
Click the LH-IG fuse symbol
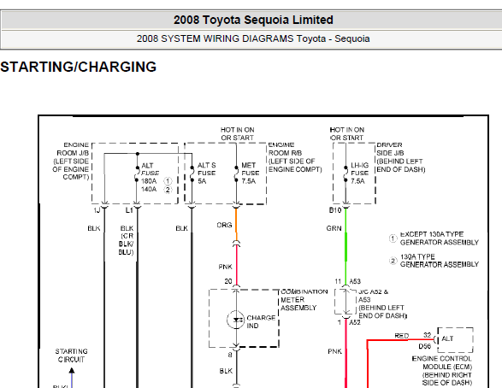pyautogui.click(x=345, y=173)
